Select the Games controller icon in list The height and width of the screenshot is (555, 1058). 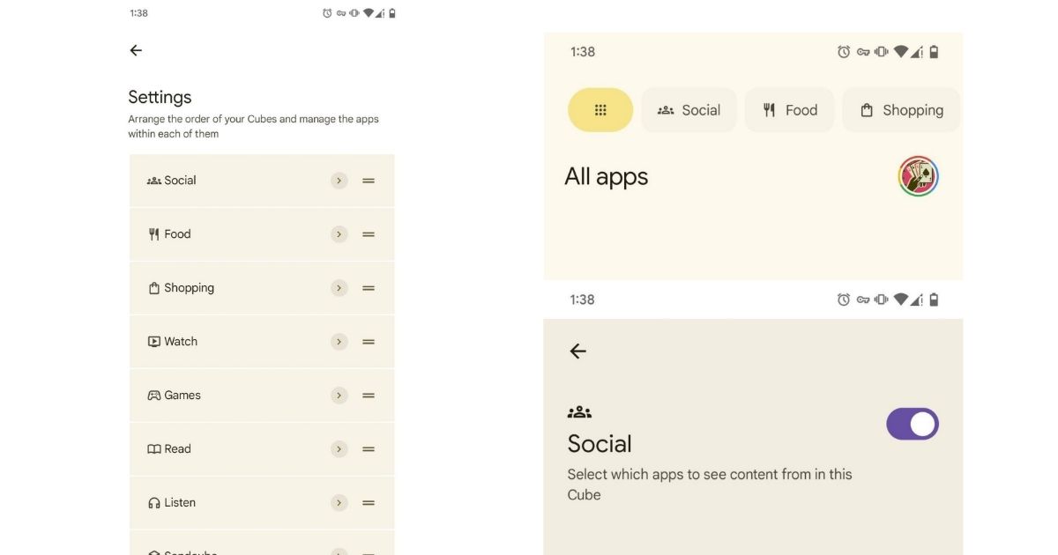click(x=154, y=396)
